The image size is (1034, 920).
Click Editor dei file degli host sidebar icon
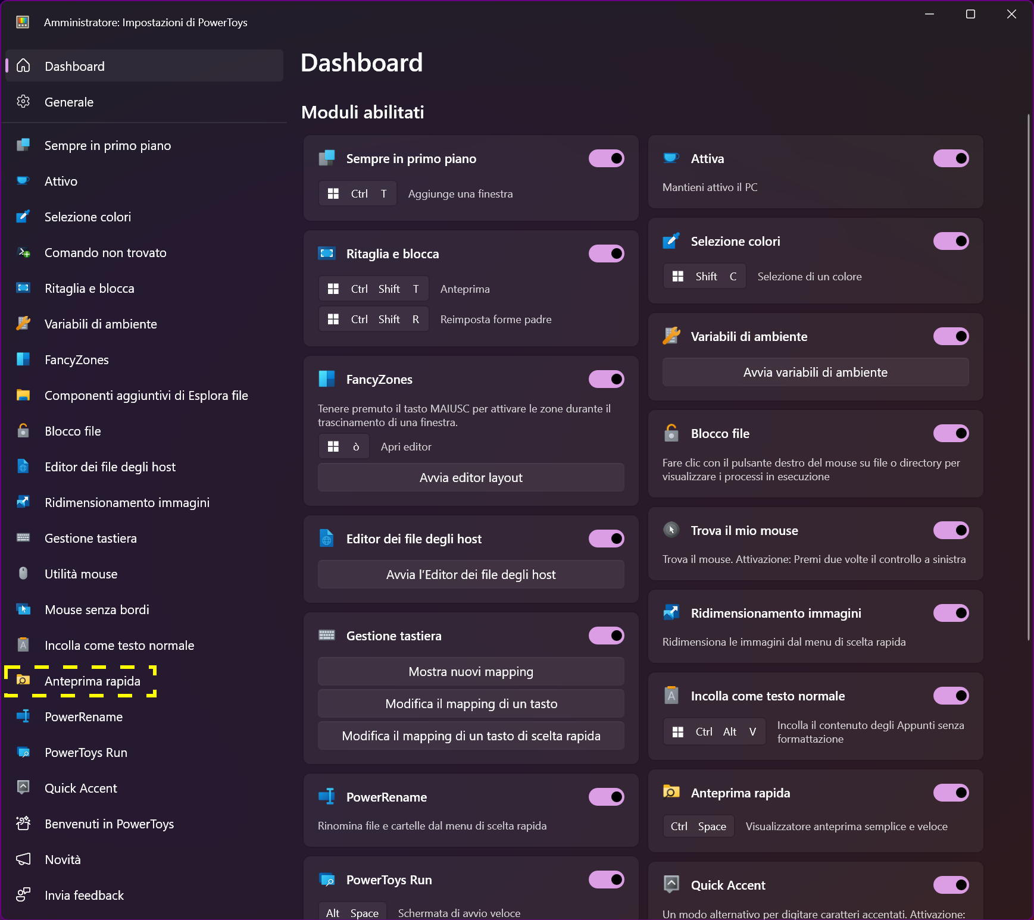pos(23,467)
